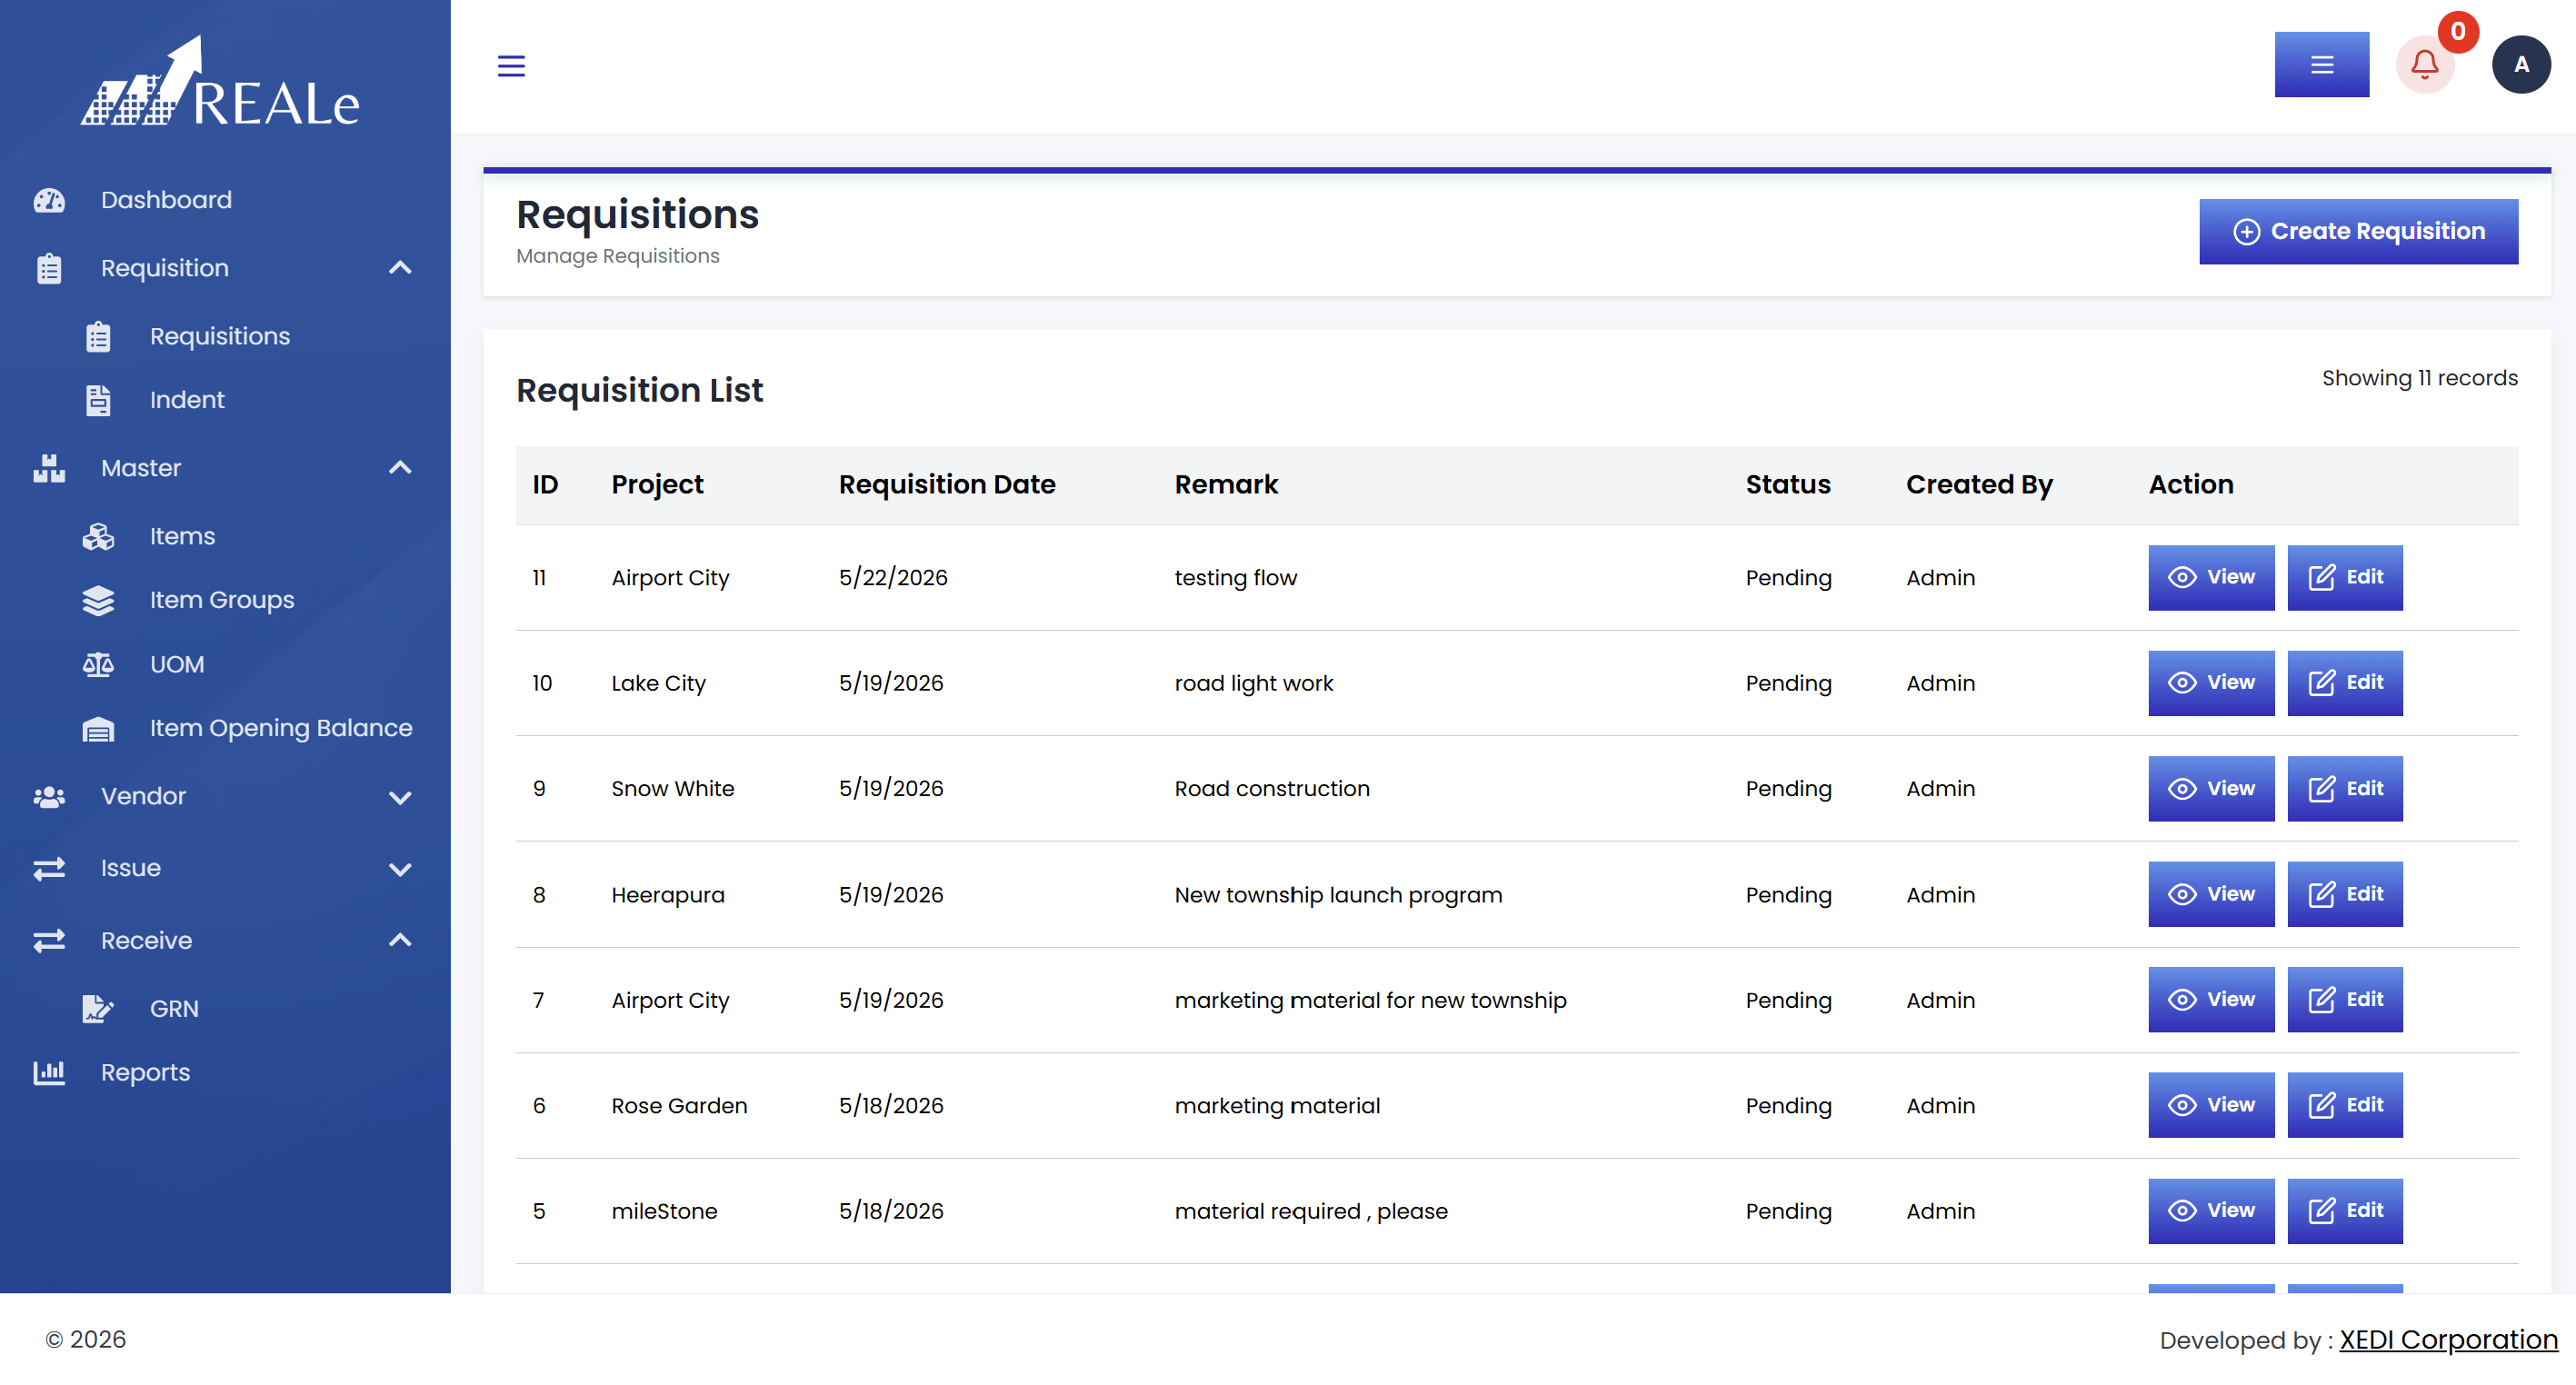Toggle sidebar with hamburger icon

[x=511, y=66]
